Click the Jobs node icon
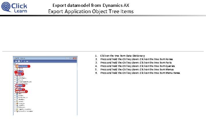The width and height of the screenshot is (206, 125). 17,88
